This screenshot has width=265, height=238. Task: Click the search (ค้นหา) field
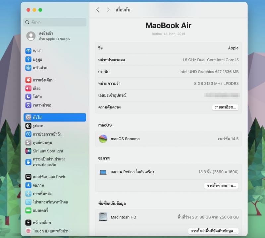55,22
